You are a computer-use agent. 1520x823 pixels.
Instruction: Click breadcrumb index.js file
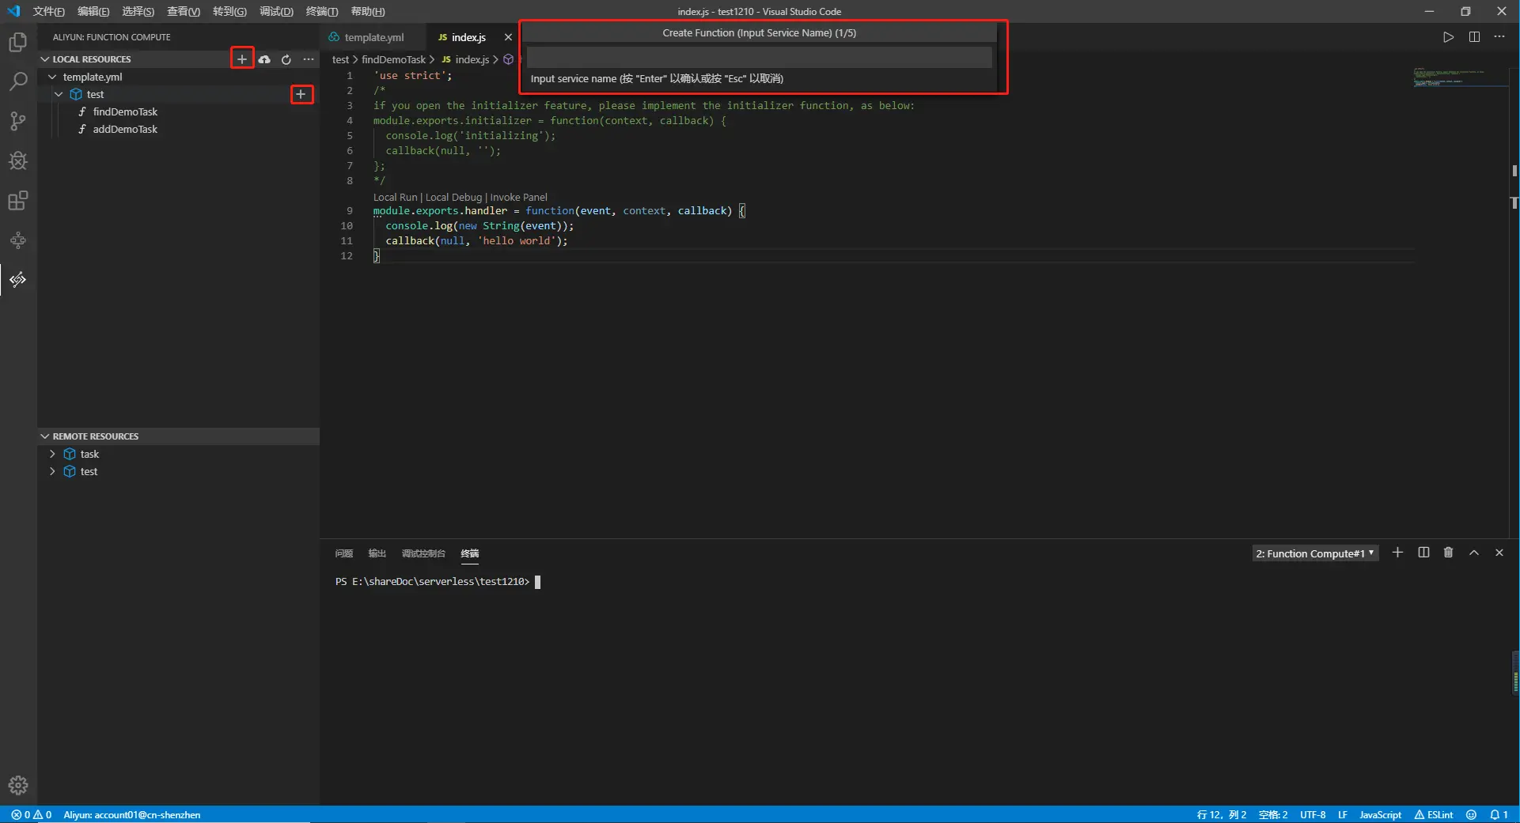point(465,59)
